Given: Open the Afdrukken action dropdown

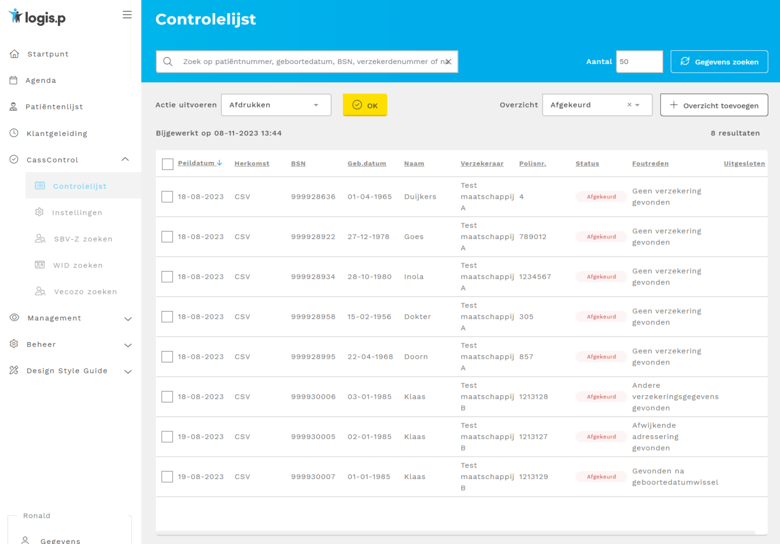Looking at the screenshot, I should (x=276, y=105).
